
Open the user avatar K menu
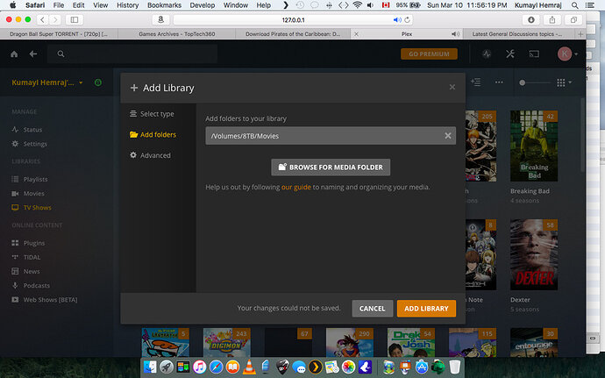pyautogui.click(x=567, y=54)
